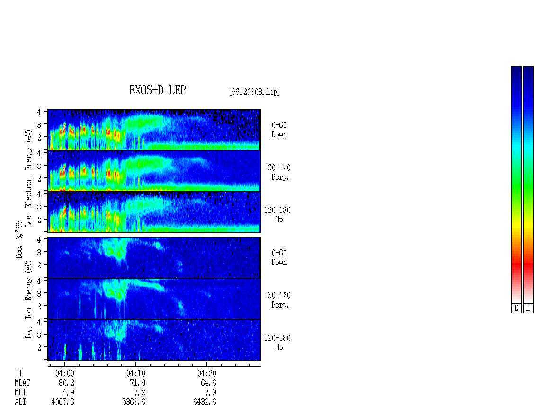Select the Dec. 3, '96 date label
Image resolution: width=535 pixels, height=414 pixels.
pyautogui.click(x=19, y=239)
